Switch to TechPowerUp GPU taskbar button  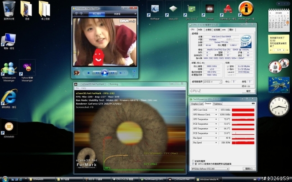pos(153,179)
